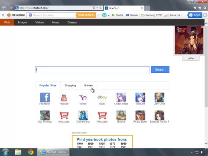Click the Alexa rank toolbar item
The image size is (208, 156).
(x=170, y=15)
